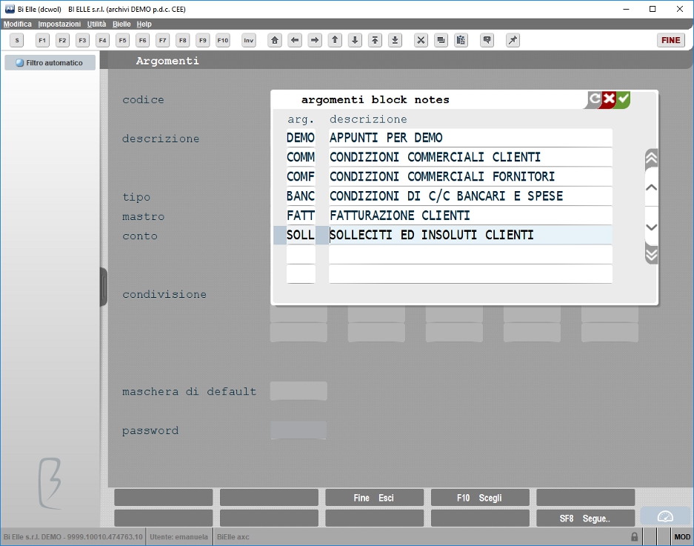Click the SF8 Segue.. button
The image size is (694, 546).
tap(585, 518)
